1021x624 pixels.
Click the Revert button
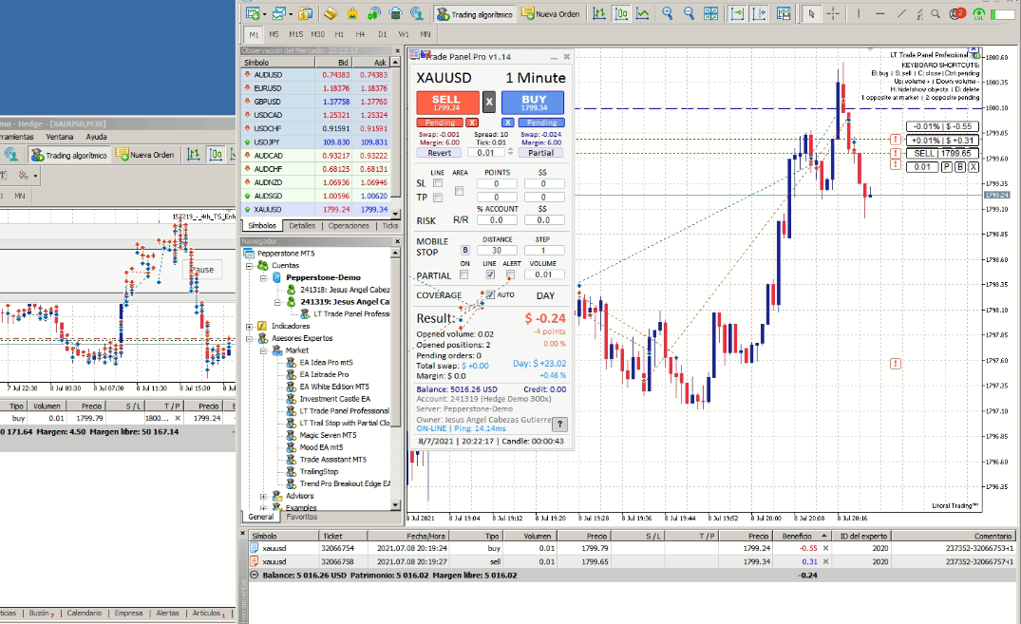pos(439,152)
